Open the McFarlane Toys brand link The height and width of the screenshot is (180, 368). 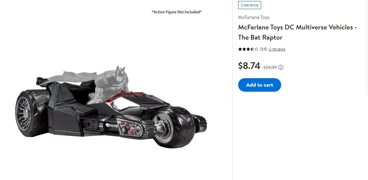(254, 17)
